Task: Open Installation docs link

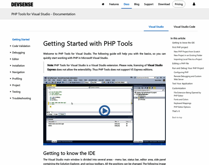Action: [x=18, y=65]
